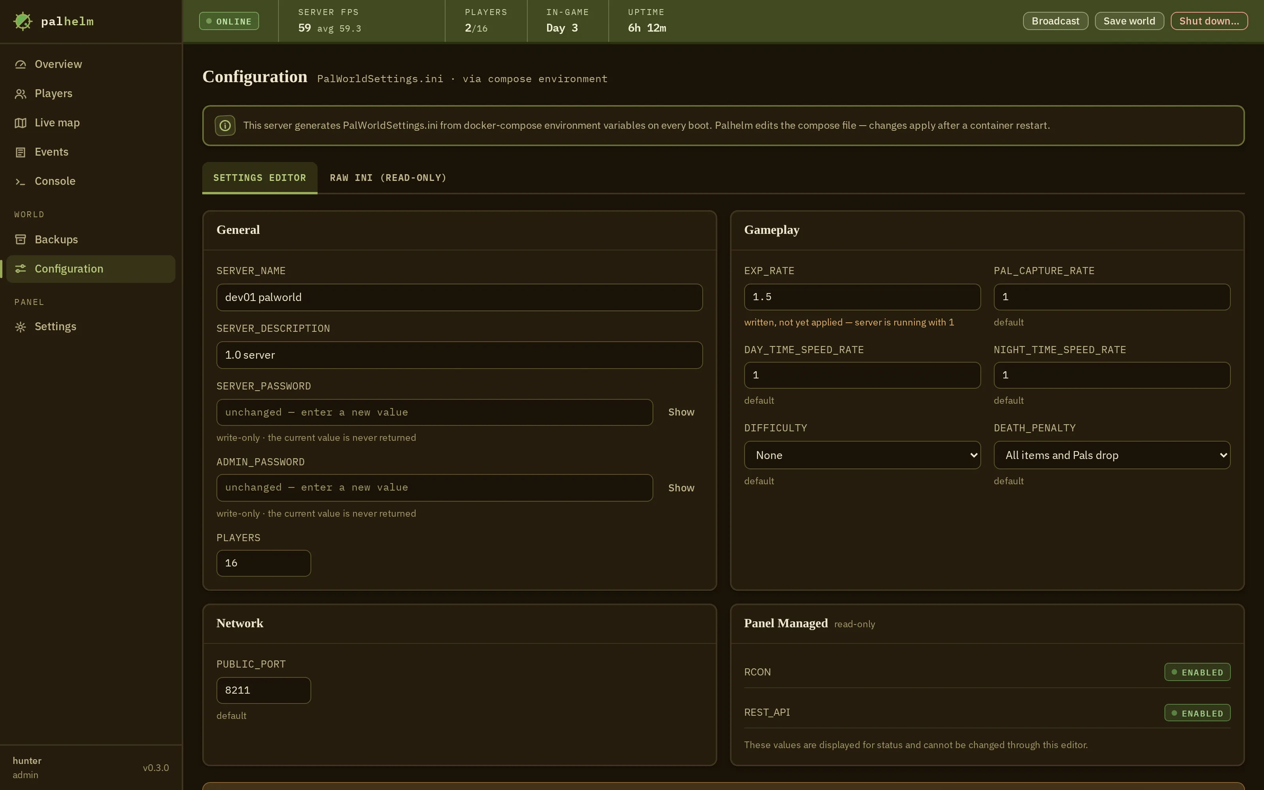Screen dimensions: 1264x790
Task: Click the Overview gauge icon
Action: click(21, 64)
